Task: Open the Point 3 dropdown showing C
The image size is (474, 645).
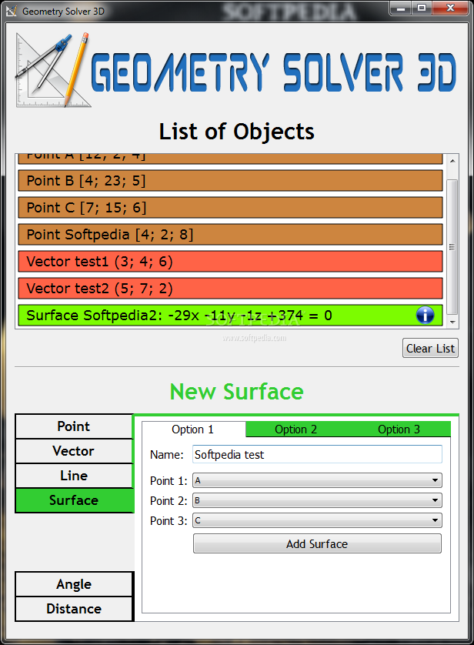Action: 317,520
